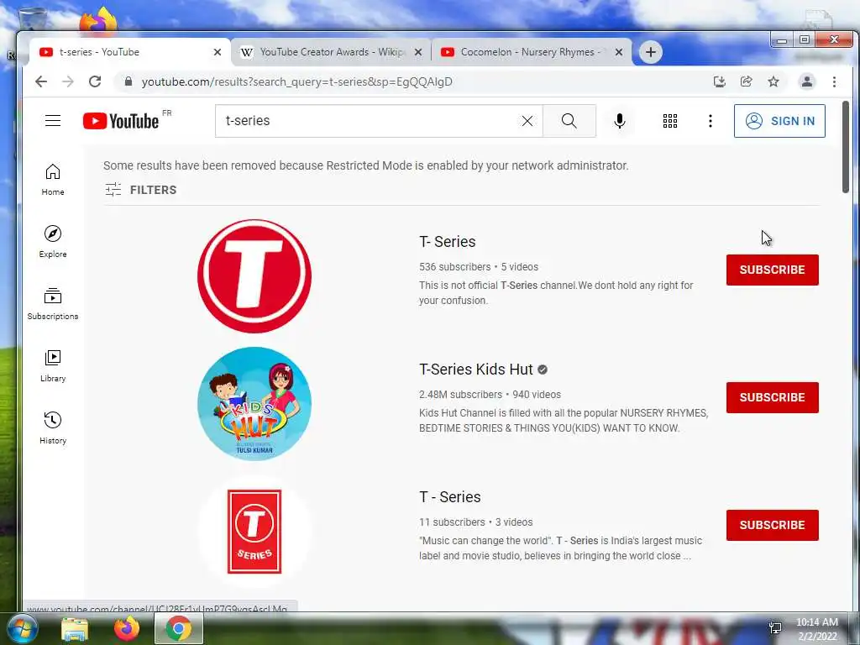Open Subscriptions in the sidebar

pos(53,304)
